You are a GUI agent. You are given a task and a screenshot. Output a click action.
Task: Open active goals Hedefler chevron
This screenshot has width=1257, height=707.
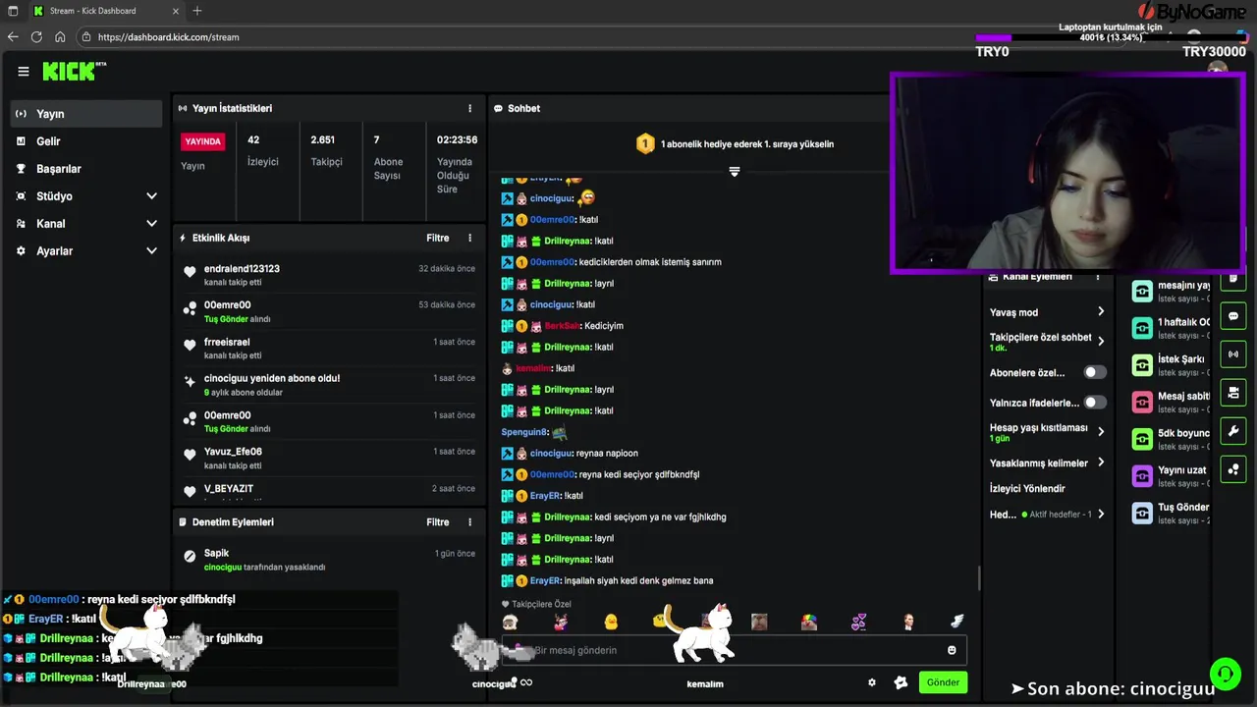click(x=1101, y=515)
